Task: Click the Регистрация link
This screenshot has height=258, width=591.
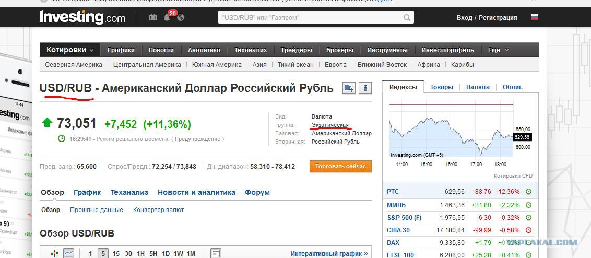Action: [498, 17]
